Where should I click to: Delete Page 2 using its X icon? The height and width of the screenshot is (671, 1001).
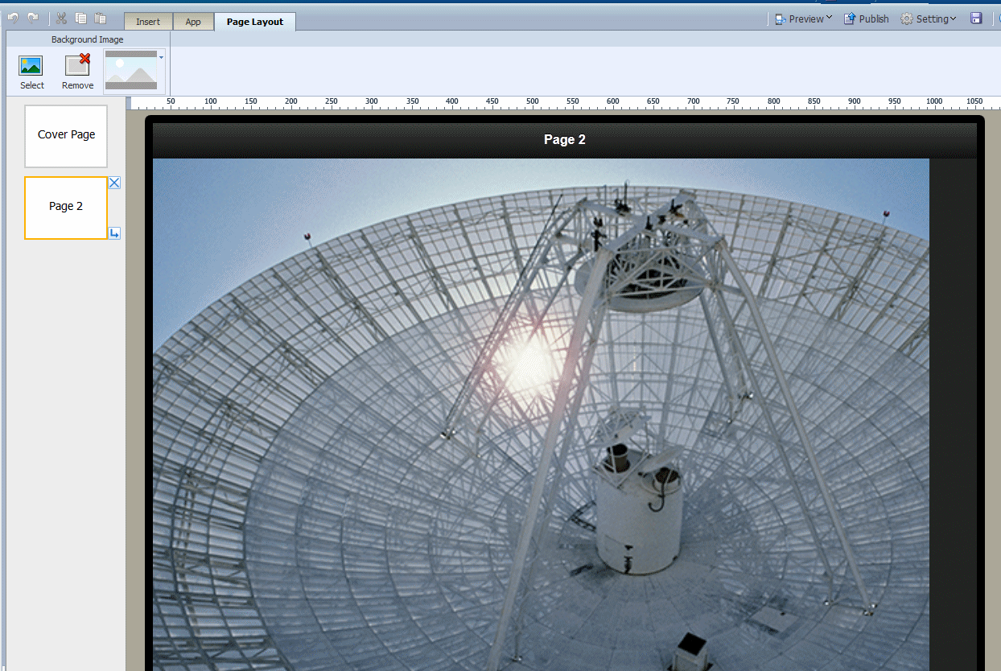114,183
